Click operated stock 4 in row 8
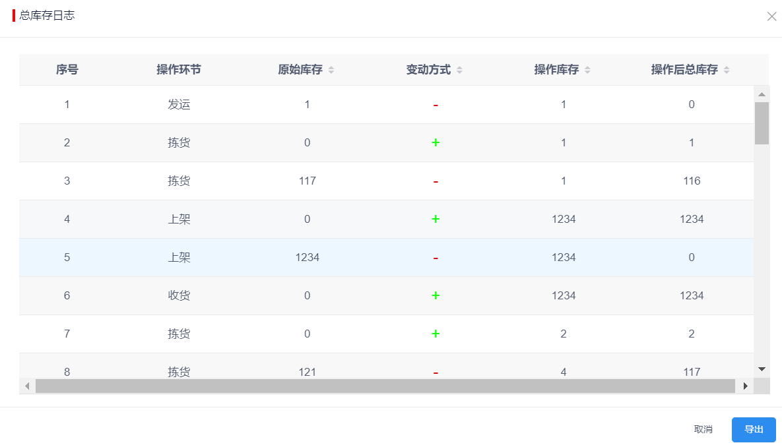Viewport: 782px width, 447px height. point(564,372)
